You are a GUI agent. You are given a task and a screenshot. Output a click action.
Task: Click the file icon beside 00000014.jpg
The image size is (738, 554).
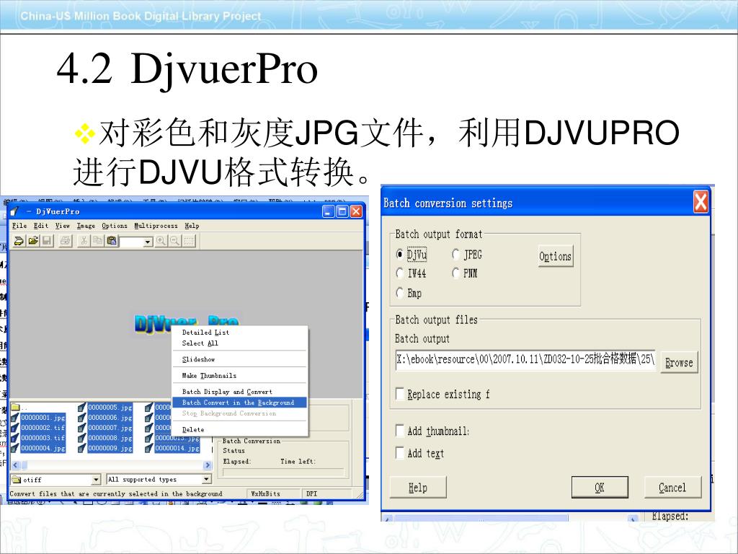tap(149, 448)
